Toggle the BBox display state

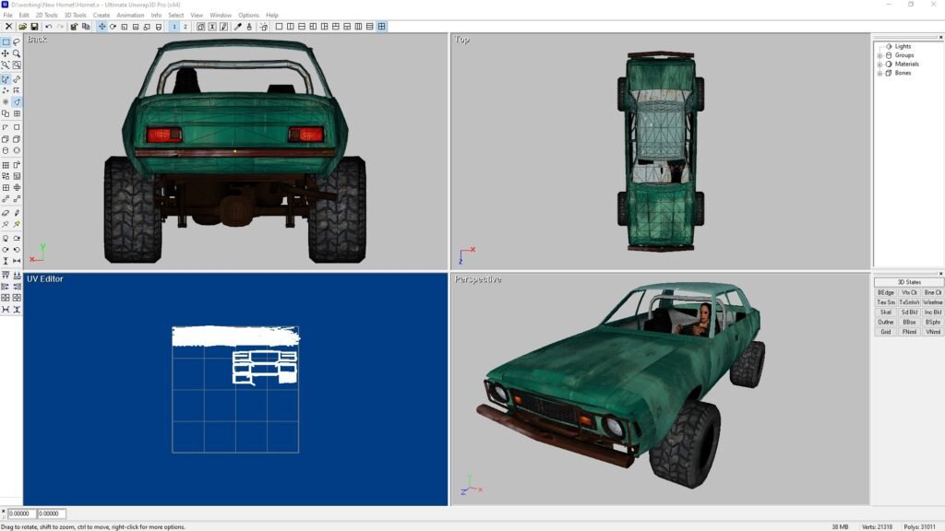pyautogui.click(x=909, y=322)
